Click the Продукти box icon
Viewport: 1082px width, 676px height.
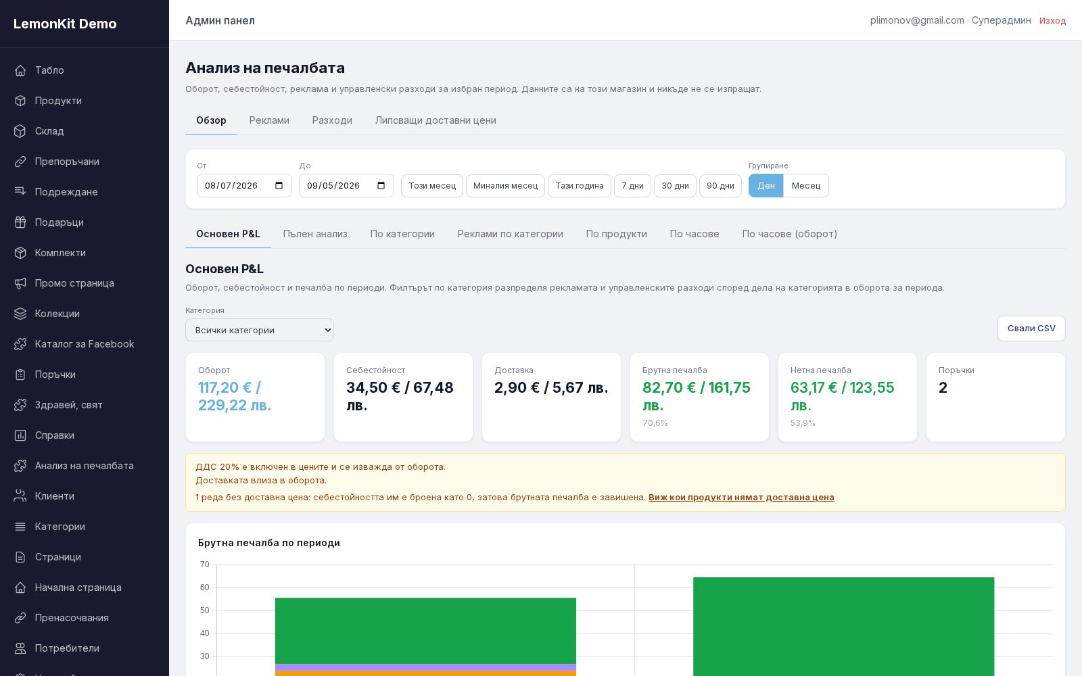click(20, 101)
